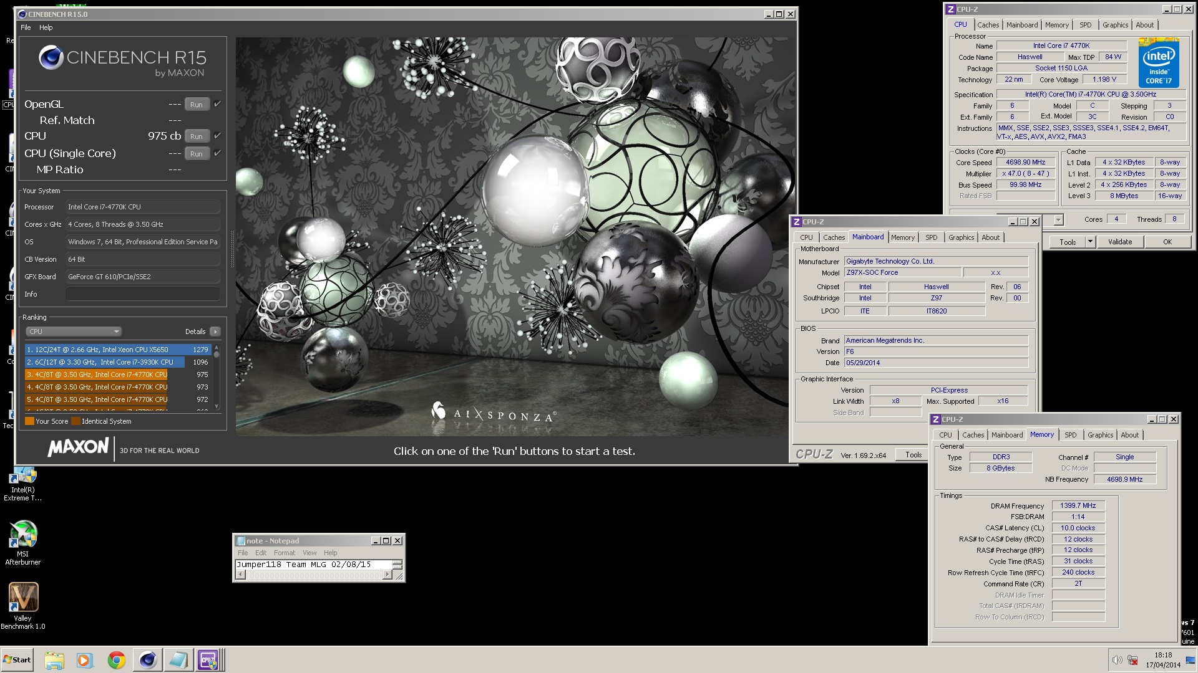This screenshot has height=673, width=1198.
Task: Click Validate in CPU-Z
Action: [1120, 242]
